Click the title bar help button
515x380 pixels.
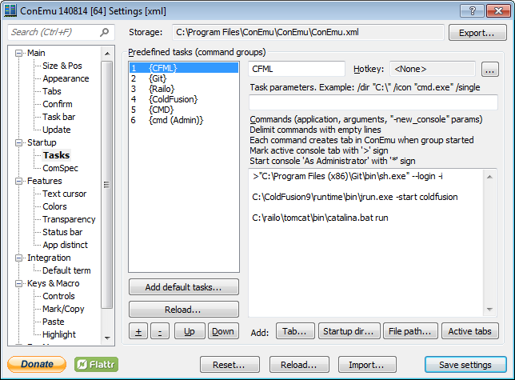click(x=472, y=11)
